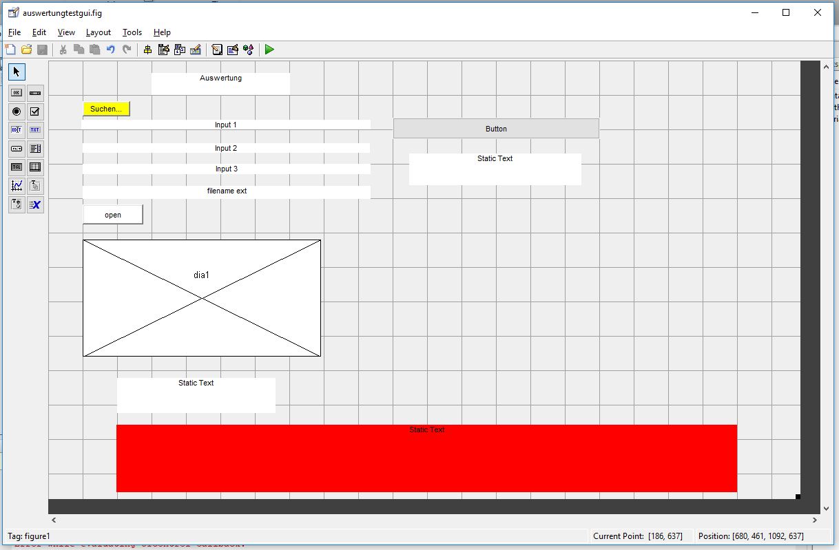Open the Property Inspector
The image size is (839, 550).
click(233, 50)
